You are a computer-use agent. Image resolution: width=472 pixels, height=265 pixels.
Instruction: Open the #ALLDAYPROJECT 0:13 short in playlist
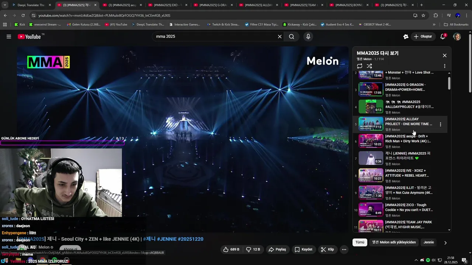(x=400, y=107)
